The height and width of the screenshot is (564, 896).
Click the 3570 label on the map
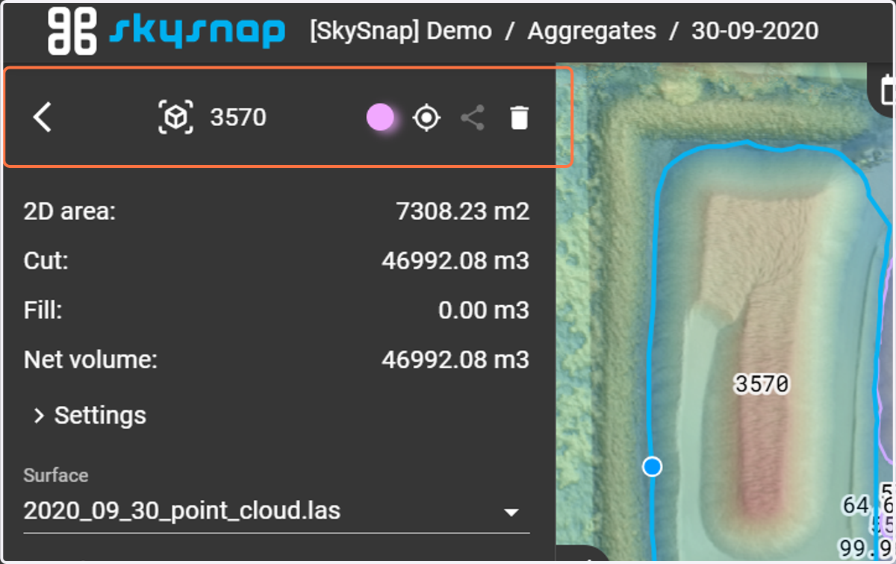click(x=762, y=384)
